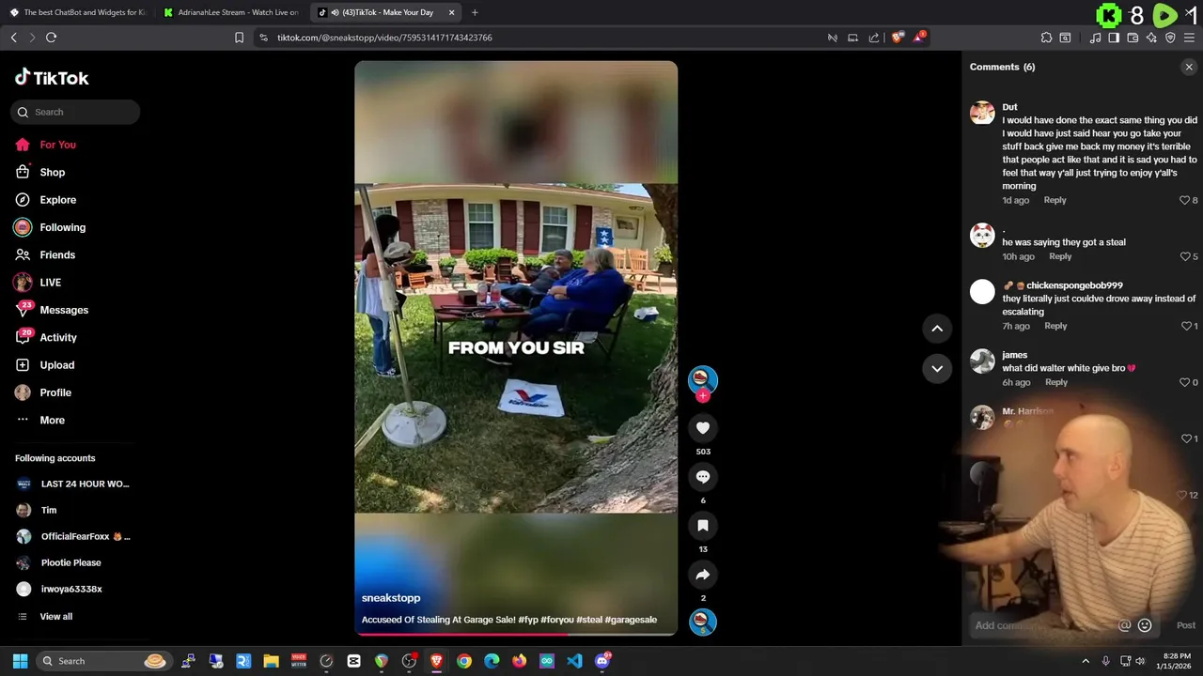The height and width of the screenshot is (676, 1203).
Task: Open sneakstopp username on video
Action: [x=391, y=598]
